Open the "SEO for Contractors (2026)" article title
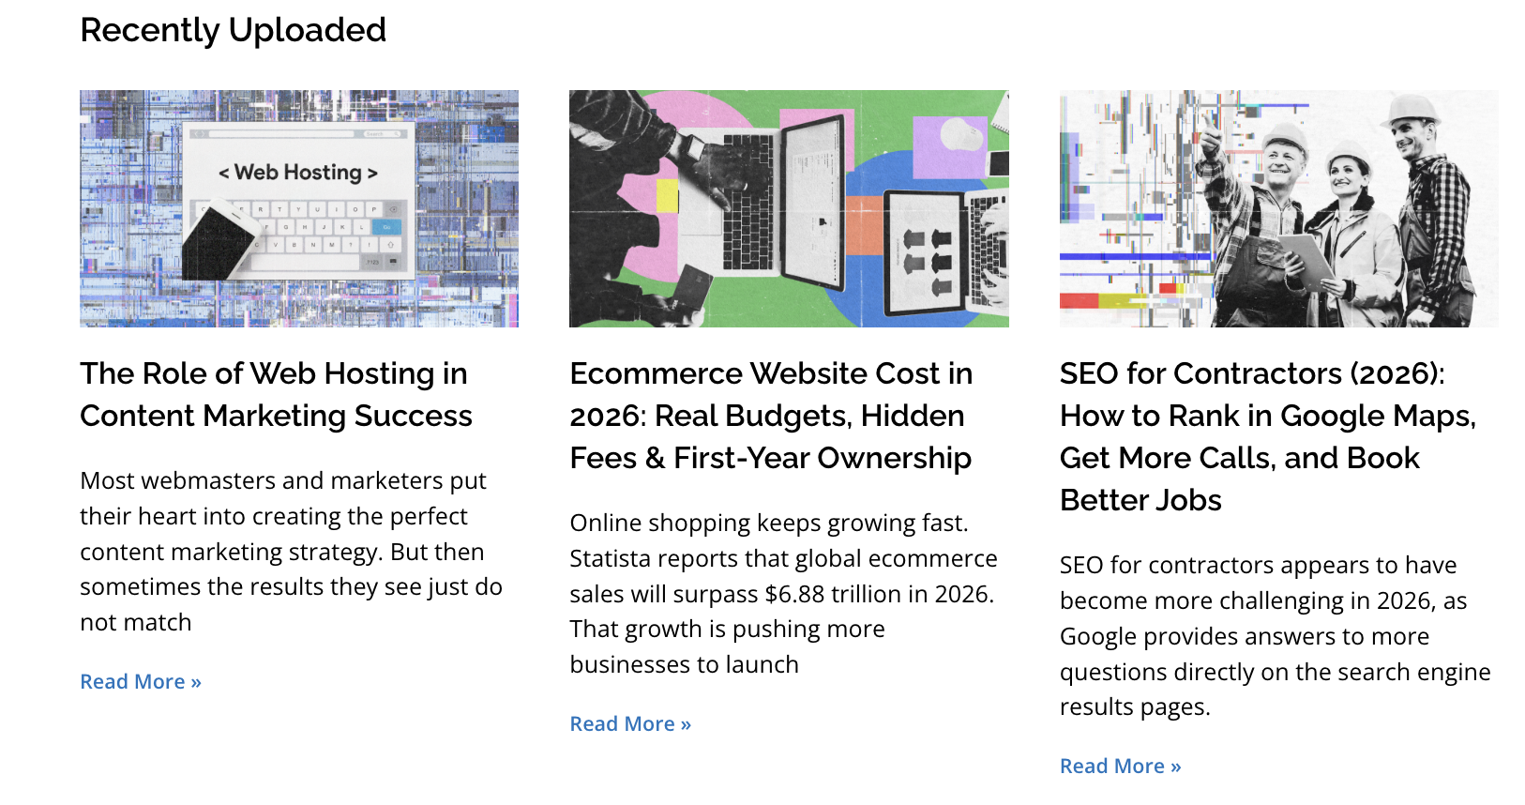 1267,436
